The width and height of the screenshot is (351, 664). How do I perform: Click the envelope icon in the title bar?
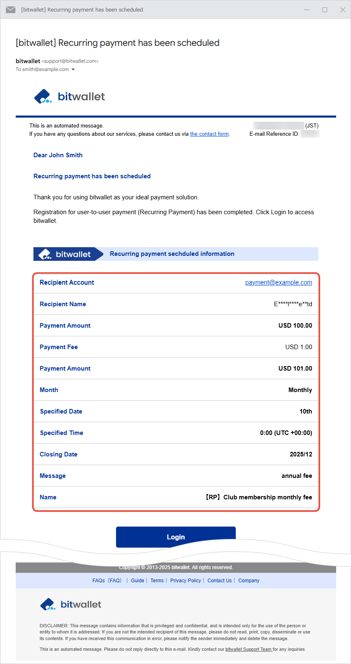[11, 9]
